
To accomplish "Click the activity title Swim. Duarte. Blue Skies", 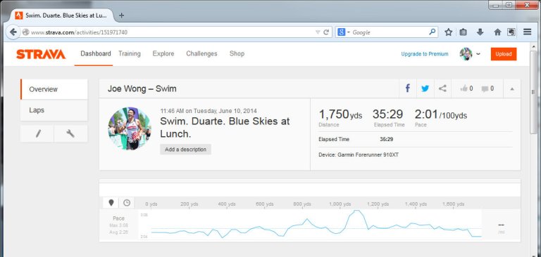I will click(x=225, y=127).
